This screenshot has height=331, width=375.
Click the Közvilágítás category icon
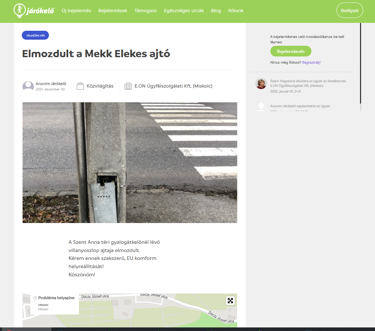(80, 86)
